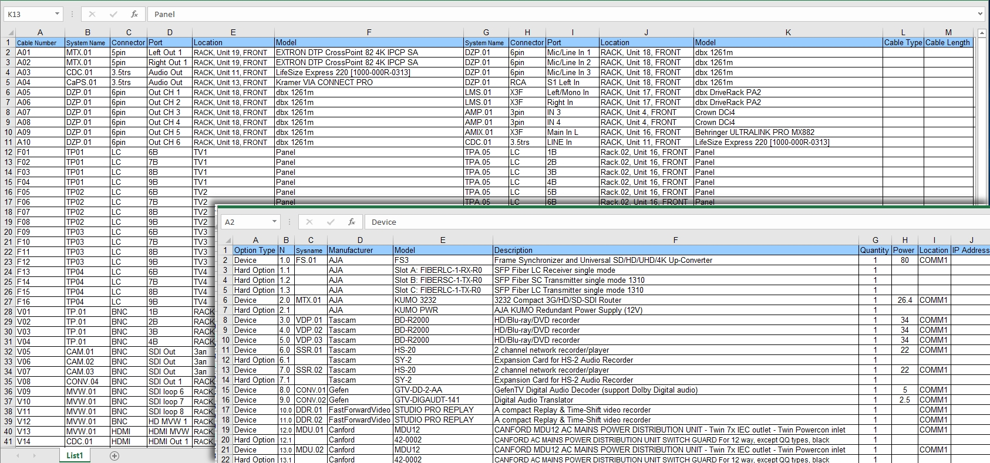Select the SSR.02 sysname cell

tap(311, 370)
